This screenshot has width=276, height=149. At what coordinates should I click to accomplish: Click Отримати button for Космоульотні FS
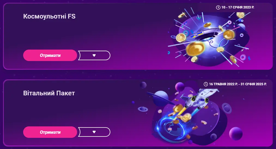coord(50,55)
